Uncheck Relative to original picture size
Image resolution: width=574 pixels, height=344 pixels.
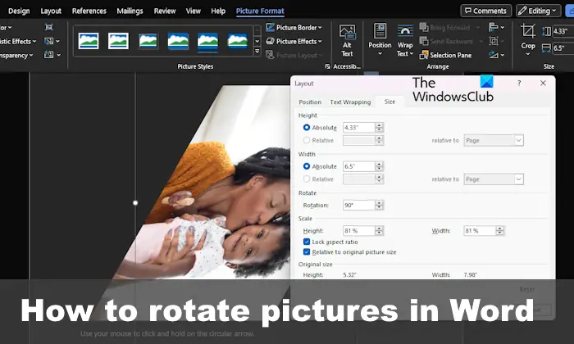307,252
